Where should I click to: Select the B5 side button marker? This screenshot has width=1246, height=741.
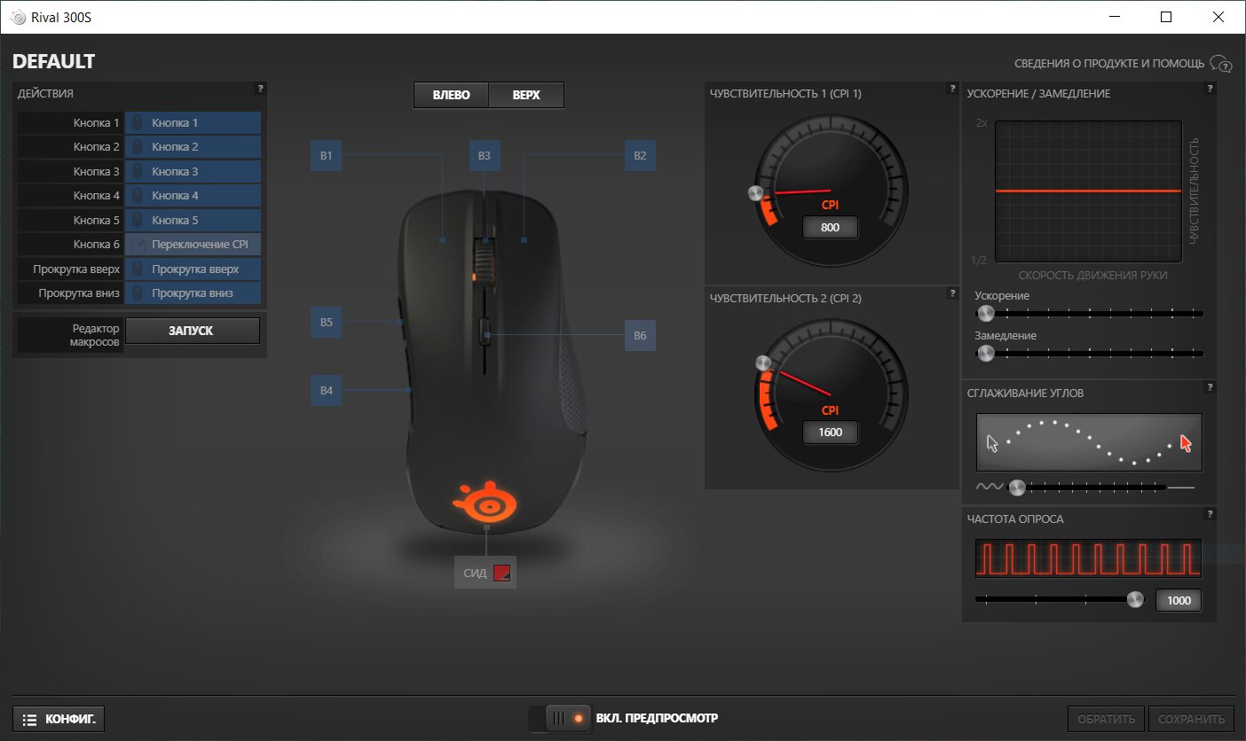(x=327, y=323)
